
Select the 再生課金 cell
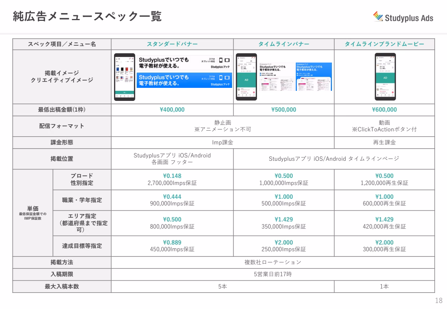pyautogui.click(x=384, y=143)
